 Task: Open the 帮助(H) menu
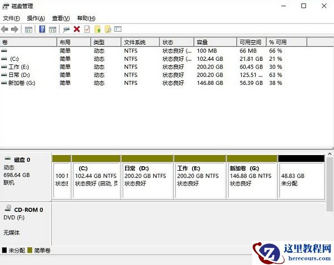click(86, 18)
